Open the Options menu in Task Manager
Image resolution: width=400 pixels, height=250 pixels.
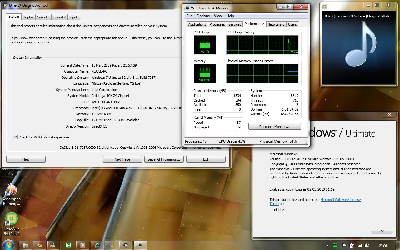pyautogui.click(x=203, y=16)
